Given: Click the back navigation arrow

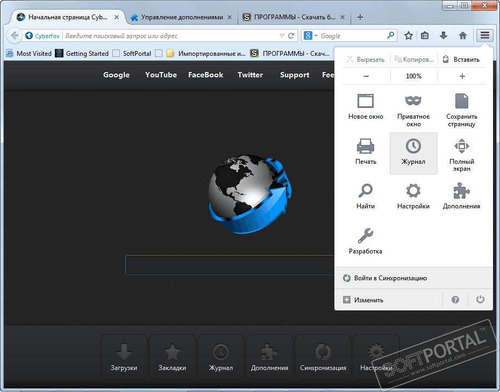Looking at the screenshot, I should 15,35.
